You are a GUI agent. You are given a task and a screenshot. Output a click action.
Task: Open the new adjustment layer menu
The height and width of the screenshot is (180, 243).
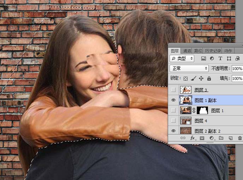click(x=212, y=138)
